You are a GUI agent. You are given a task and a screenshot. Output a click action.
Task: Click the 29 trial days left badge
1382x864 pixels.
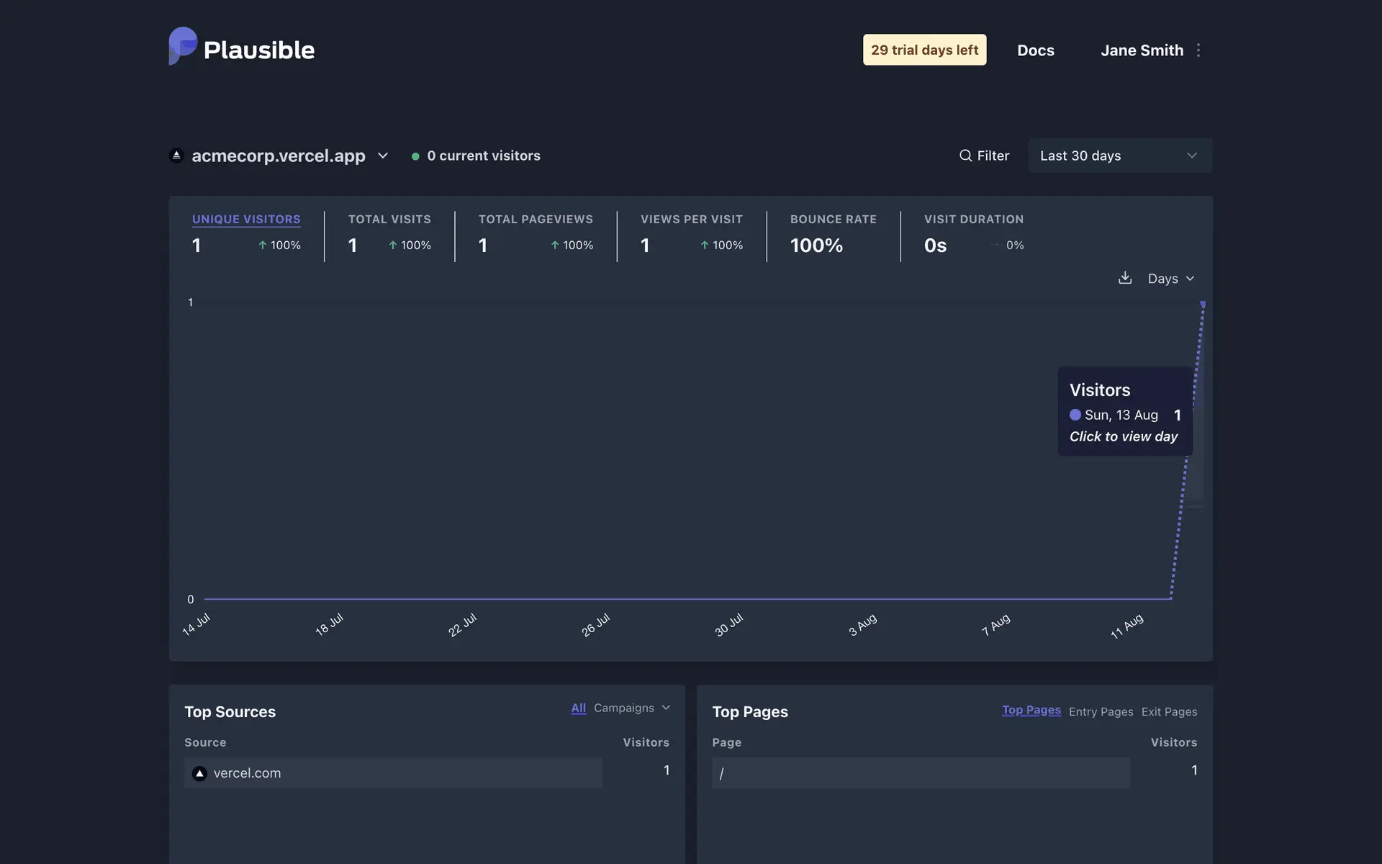coord(924,50)
